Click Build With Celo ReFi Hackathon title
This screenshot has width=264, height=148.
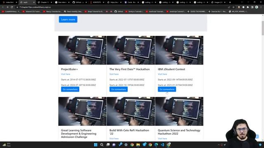click(x=129, y=132)
